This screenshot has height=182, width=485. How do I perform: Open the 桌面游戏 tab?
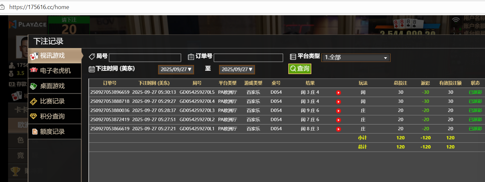coord(54,86)
